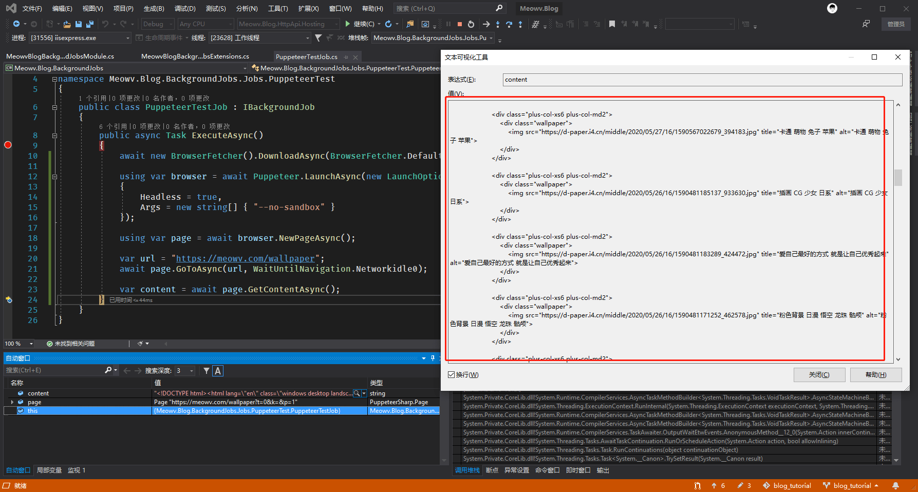Screen dimensions: 918x492
Task: Click the Save All icon in toolbar
Action: coord(89,24)
